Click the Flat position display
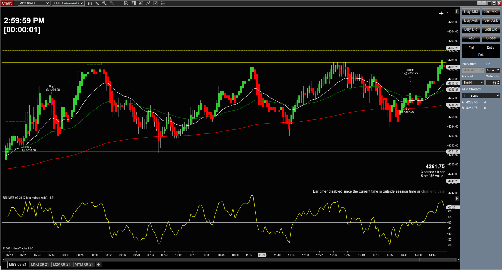 click(471, 47)
